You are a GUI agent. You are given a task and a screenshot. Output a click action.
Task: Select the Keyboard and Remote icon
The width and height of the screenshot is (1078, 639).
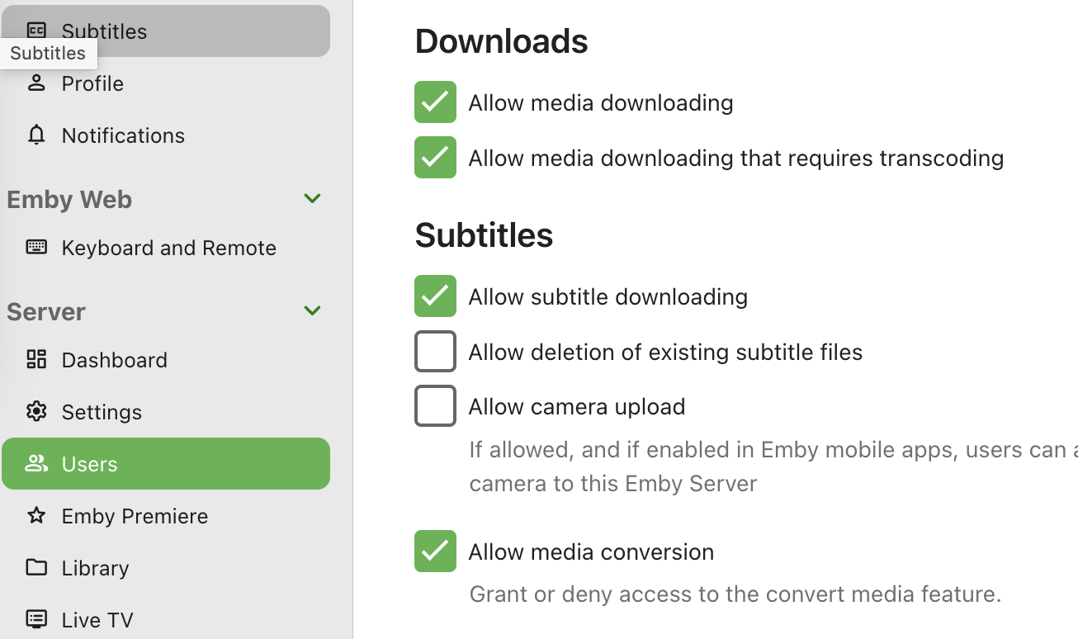tap(36, 247)
